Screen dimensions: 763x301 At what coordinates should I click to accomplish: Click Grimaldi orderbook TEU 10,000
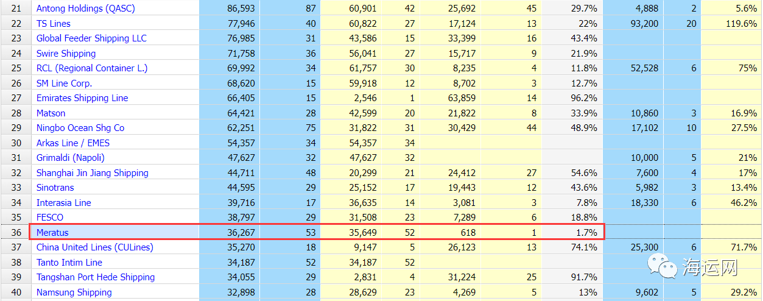(644, 158)
